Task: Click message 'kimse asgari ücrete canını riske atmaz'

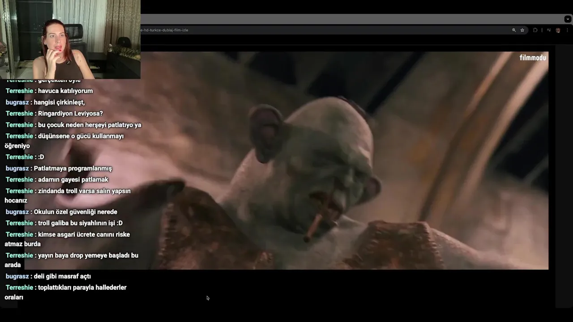Action: pos(68,239)
